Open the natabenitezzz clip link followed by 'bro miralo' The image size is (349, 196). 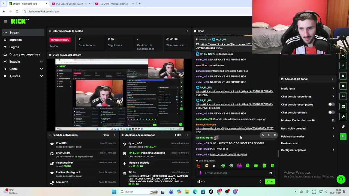pos(234,106)
